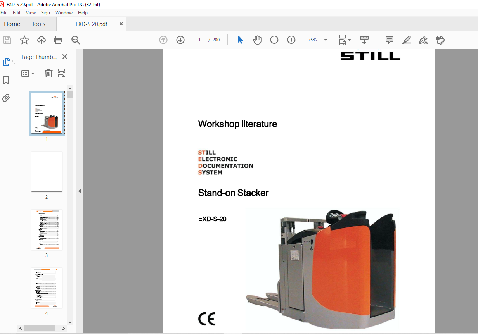The width and height of the screenshot is (478, 334).
Task: Select page 4 thumbnail
Action: [x=47, y=288]
